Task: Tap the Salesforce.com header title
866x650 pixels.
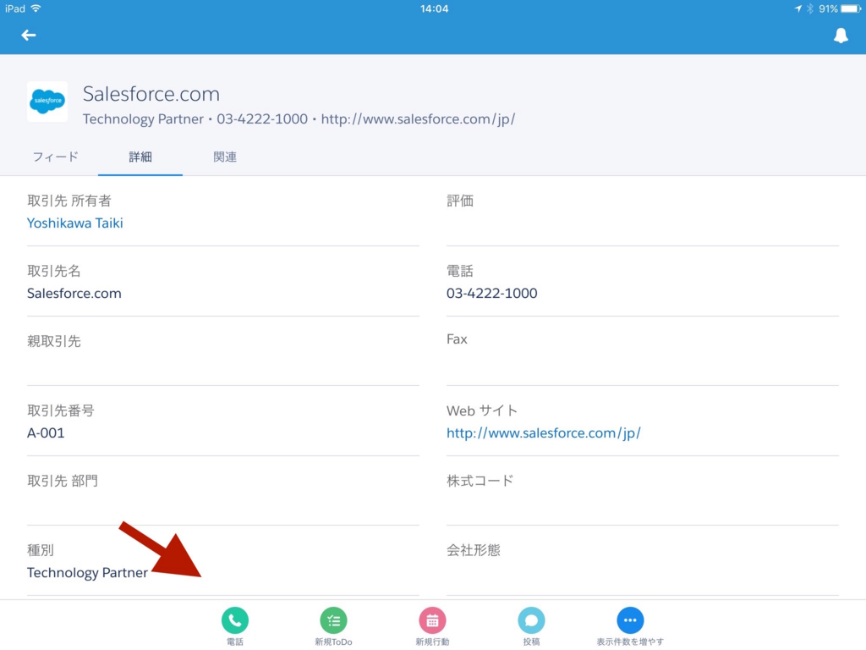Action: [x=151, y=94]
